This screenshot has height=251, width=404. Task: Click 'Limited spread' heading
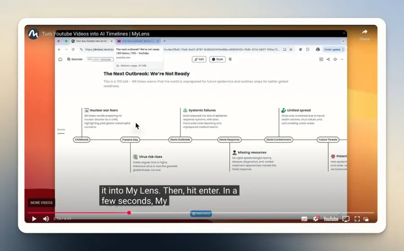pos(299,111)
